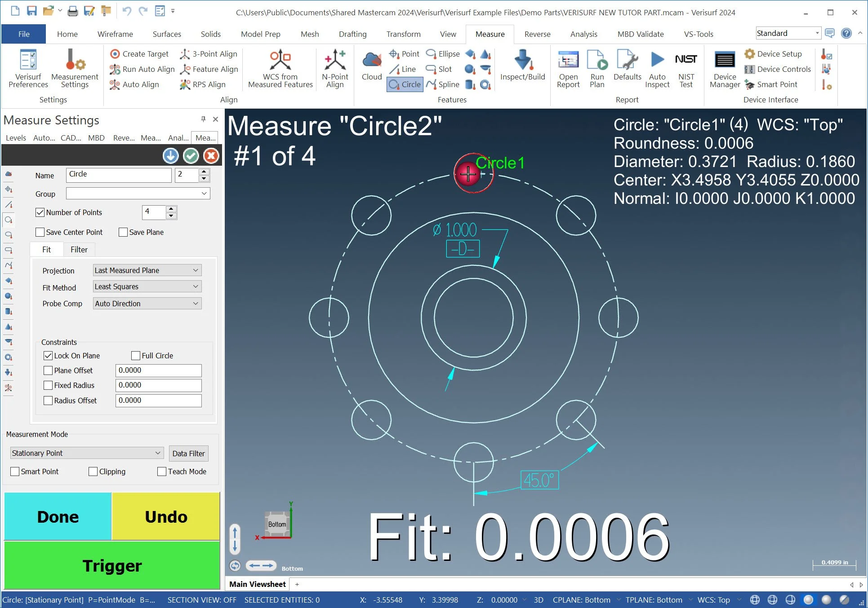Enable Save Center Point checkbox
Viewport: 868px width, 608px height.
click(x=40, y=232)
